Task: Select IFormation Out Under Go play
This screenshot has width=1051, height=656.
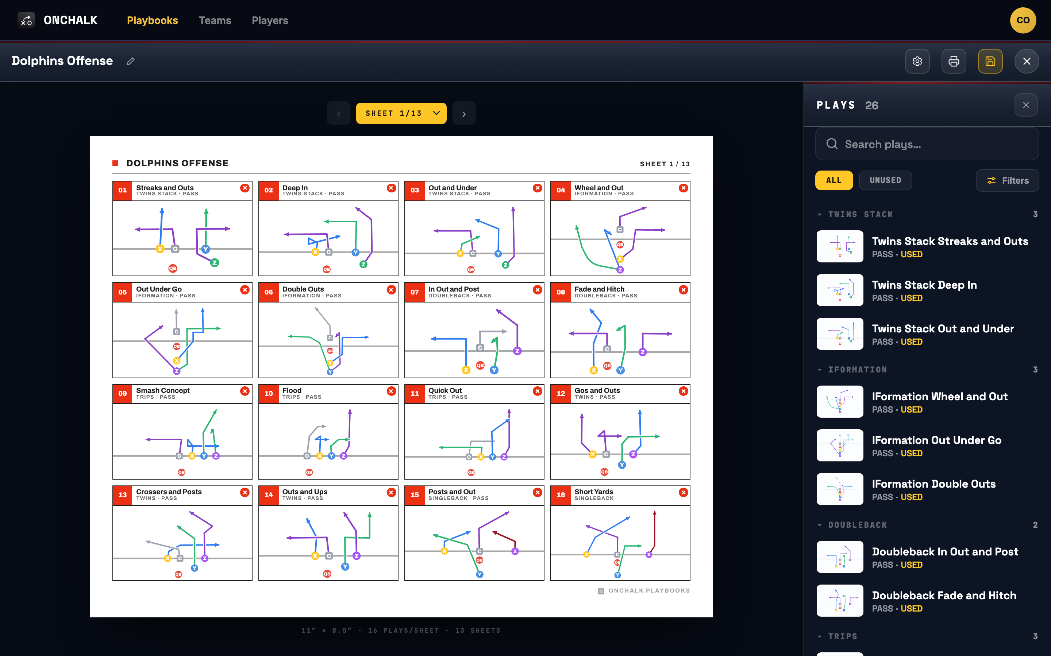Action: pyautogui.click(x=927, y=446)
